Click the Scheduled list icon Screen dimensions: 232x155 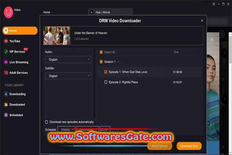6,115
